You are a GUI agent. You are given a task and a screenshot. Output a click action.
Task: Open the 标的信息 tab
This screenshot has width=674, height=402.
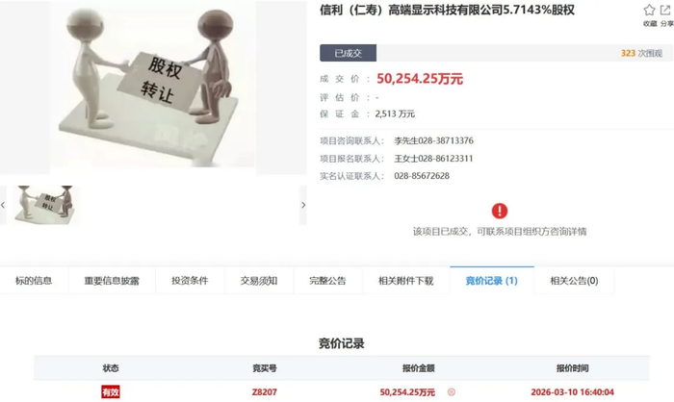click(34, 281)
